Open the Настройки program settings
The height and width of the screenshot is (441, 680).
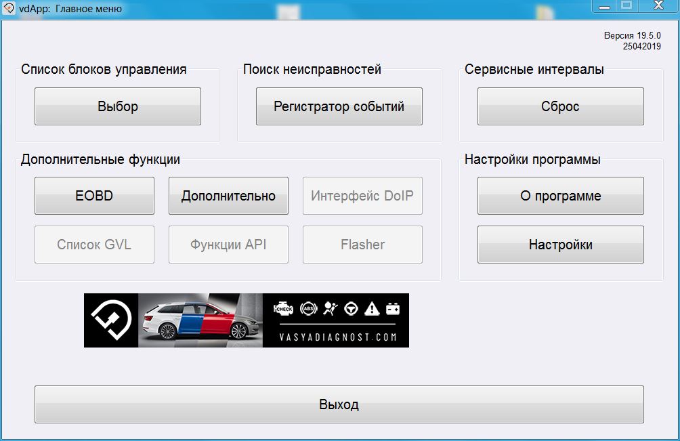pos(560,245)
